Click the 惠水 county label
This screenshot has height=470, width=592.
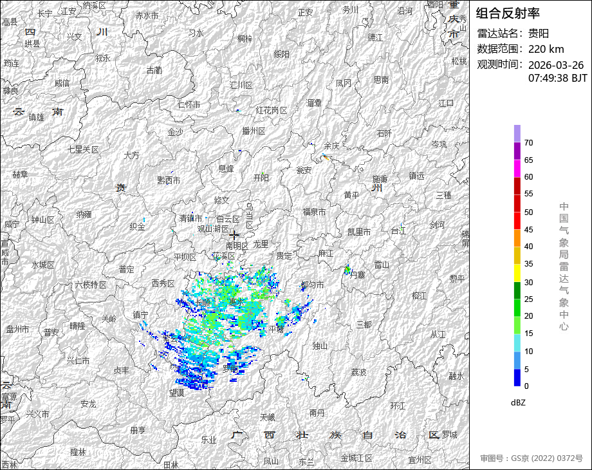tap(236, 302)
